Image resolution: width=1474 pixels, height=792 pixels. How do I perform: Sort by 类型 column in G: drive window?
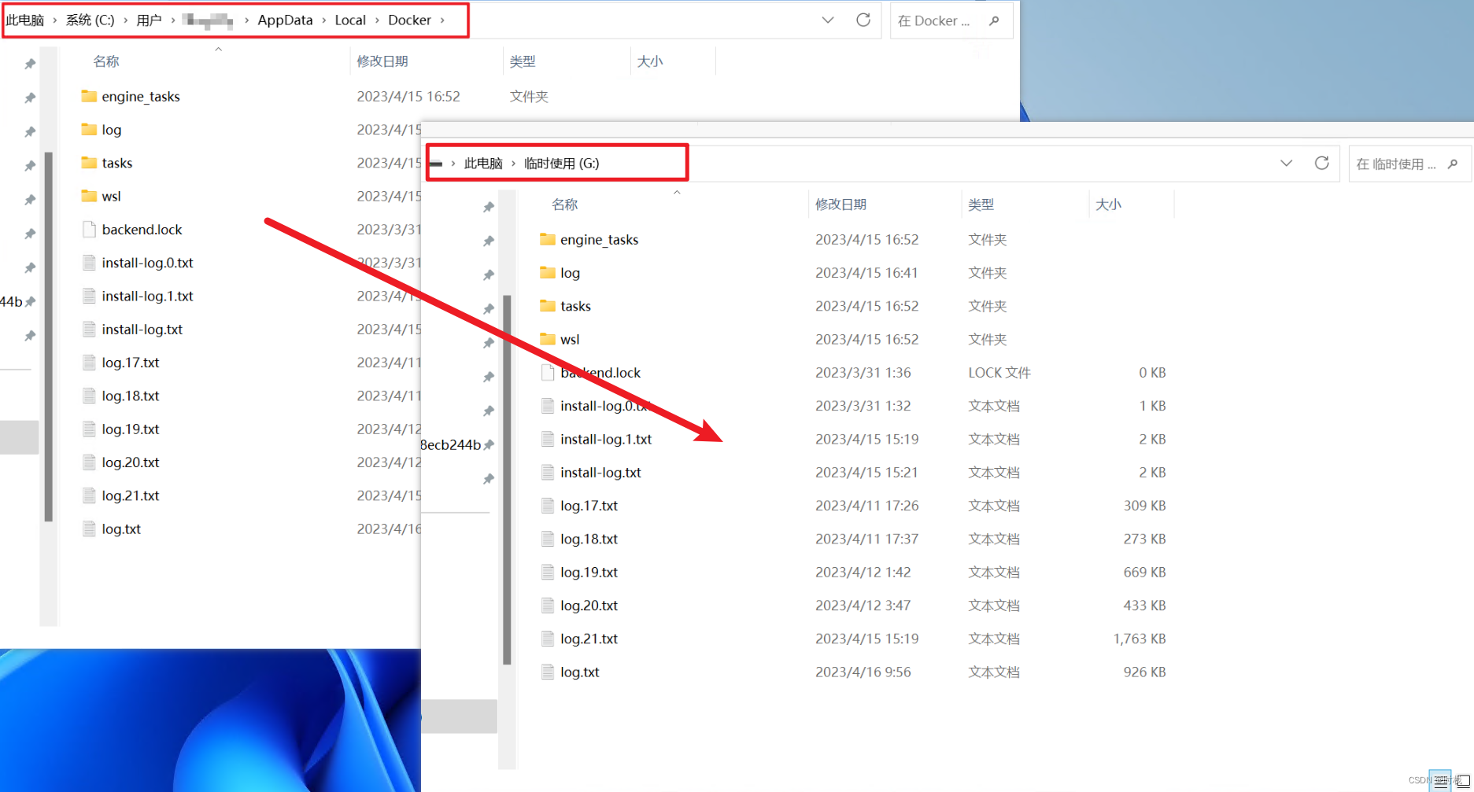[981, 204]
